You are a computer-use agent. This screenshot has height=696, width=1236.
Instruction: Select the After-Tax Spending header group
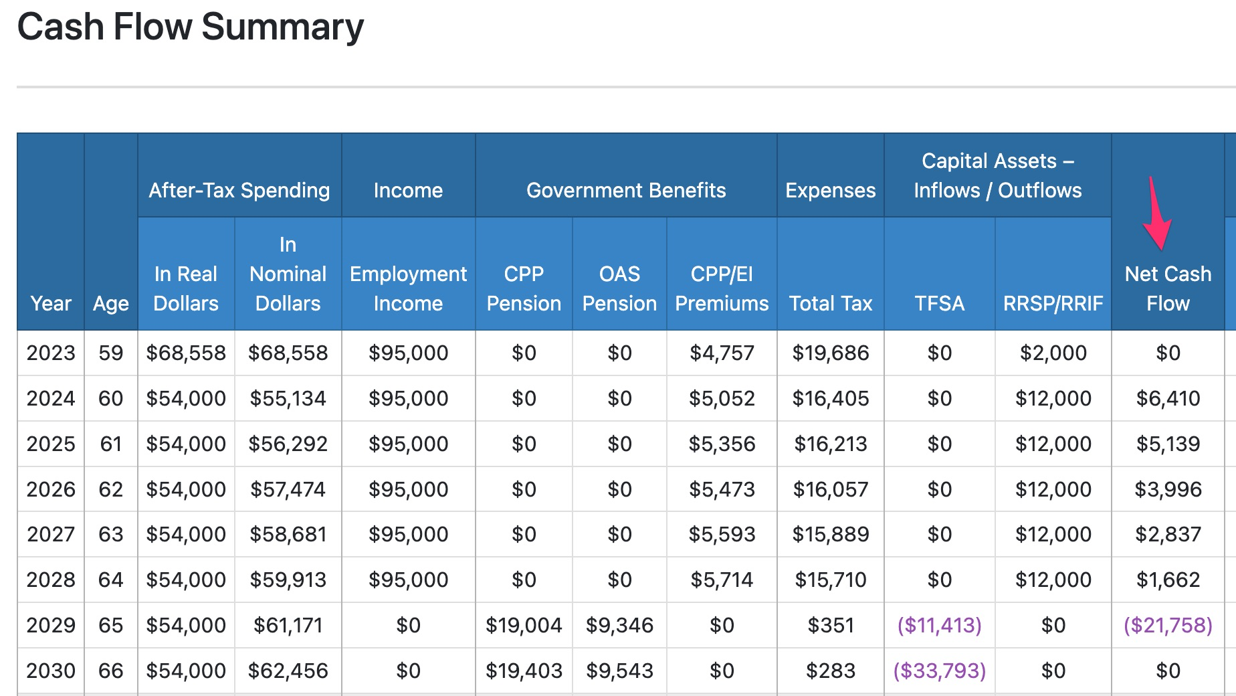[x=239, y=190]
